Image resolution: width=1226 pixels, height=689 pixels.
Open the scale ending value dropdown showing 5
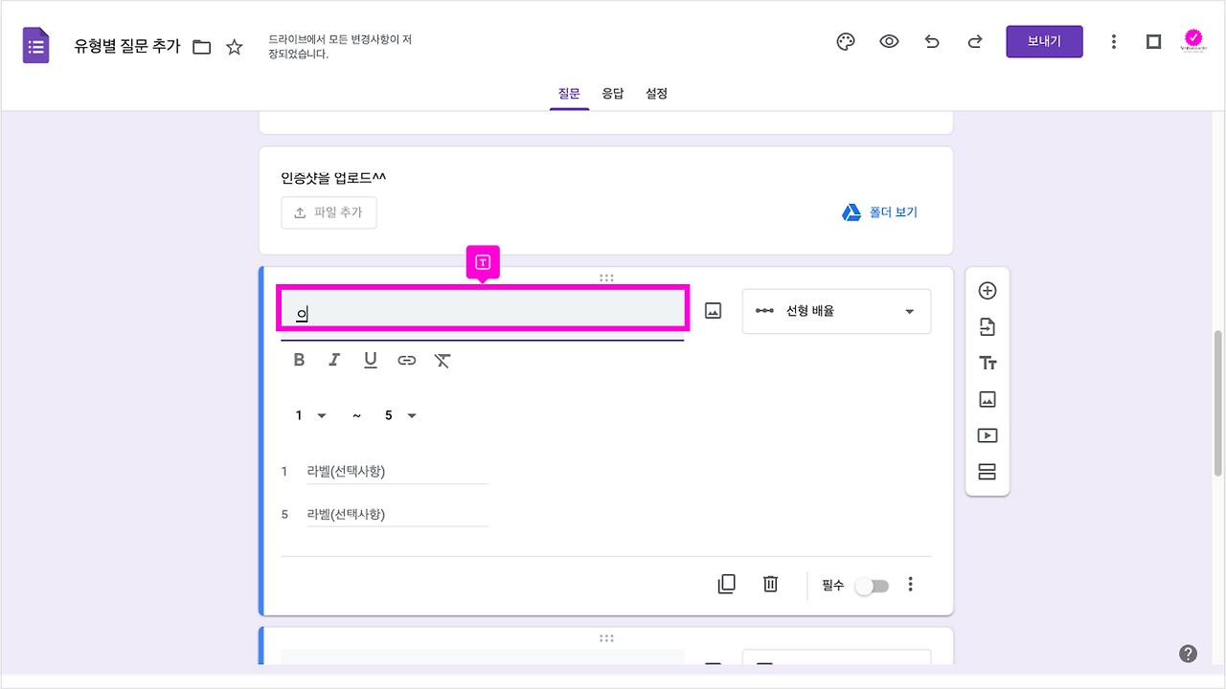pos(399,415)
